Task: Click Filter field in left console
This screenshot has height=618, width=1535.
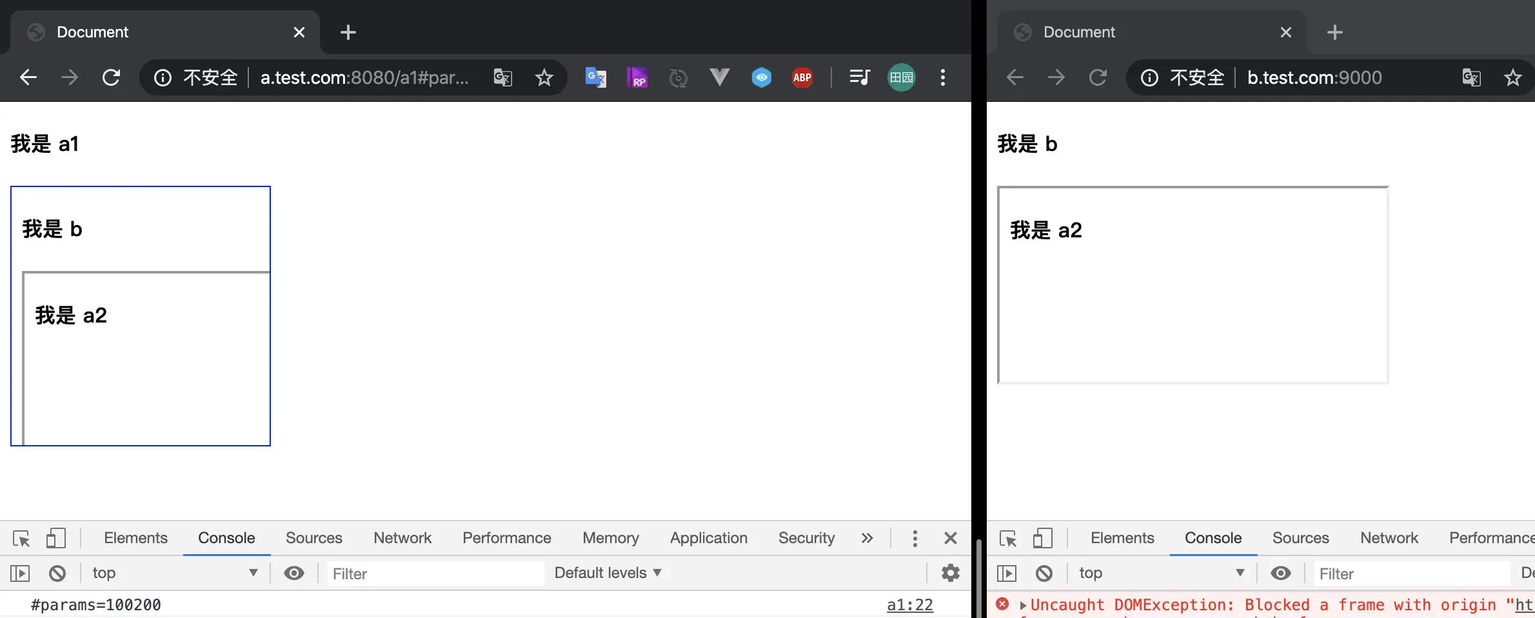Action: (435, 573)
